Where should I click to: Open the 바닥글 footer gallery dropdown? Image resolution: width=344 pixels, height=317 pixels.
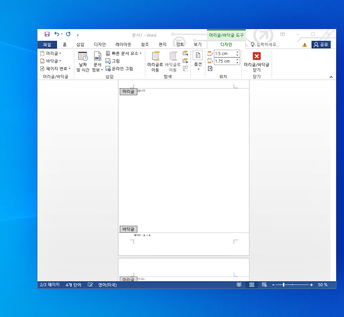point(51,61)
